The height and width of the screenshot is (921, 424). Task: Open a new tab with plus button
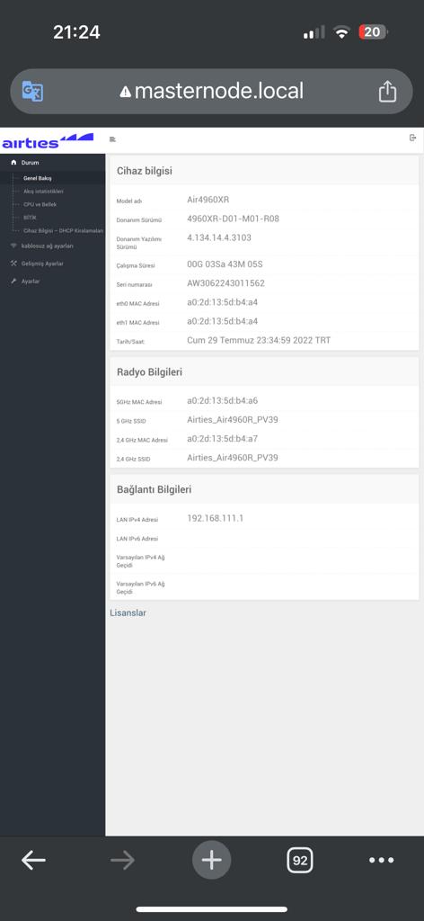coord(212,861)
